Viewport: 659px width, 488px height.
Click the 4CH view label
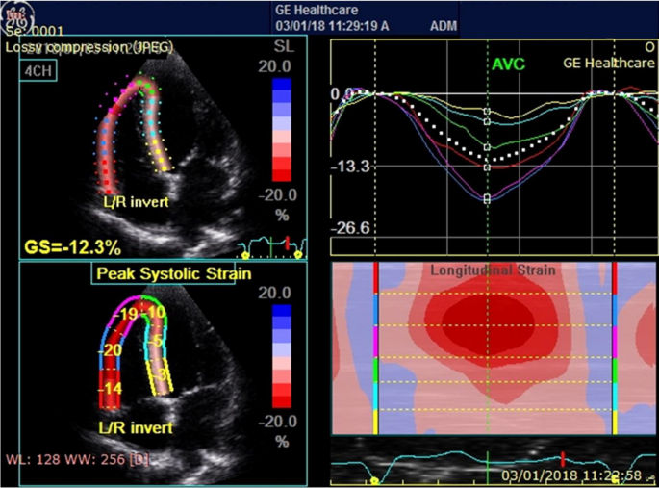[x=35, y=70]
